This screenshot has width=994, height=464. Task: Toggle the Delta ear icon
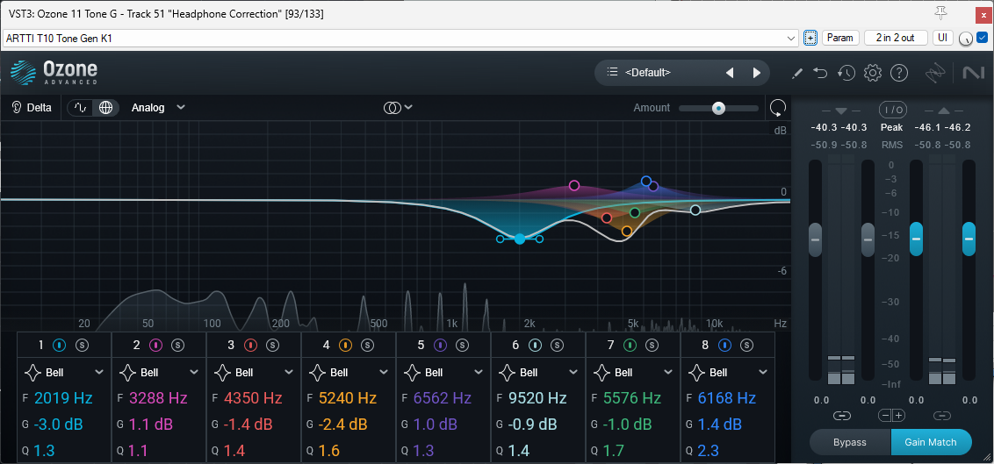17,108
